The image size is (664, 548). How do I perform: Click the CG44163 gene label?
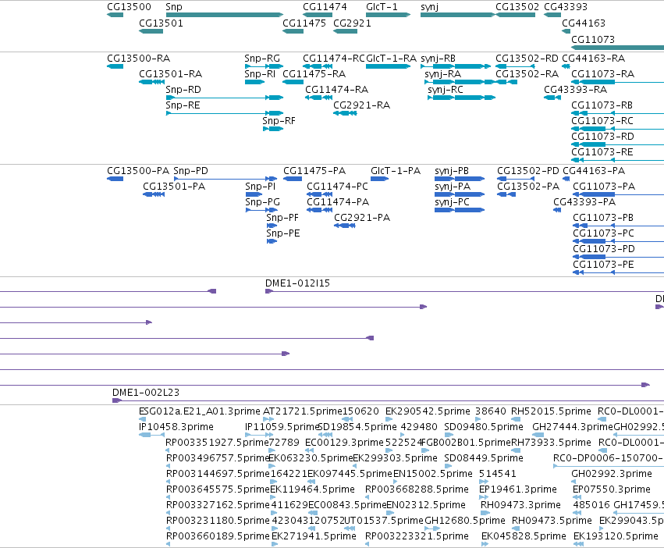coord(584,23)
